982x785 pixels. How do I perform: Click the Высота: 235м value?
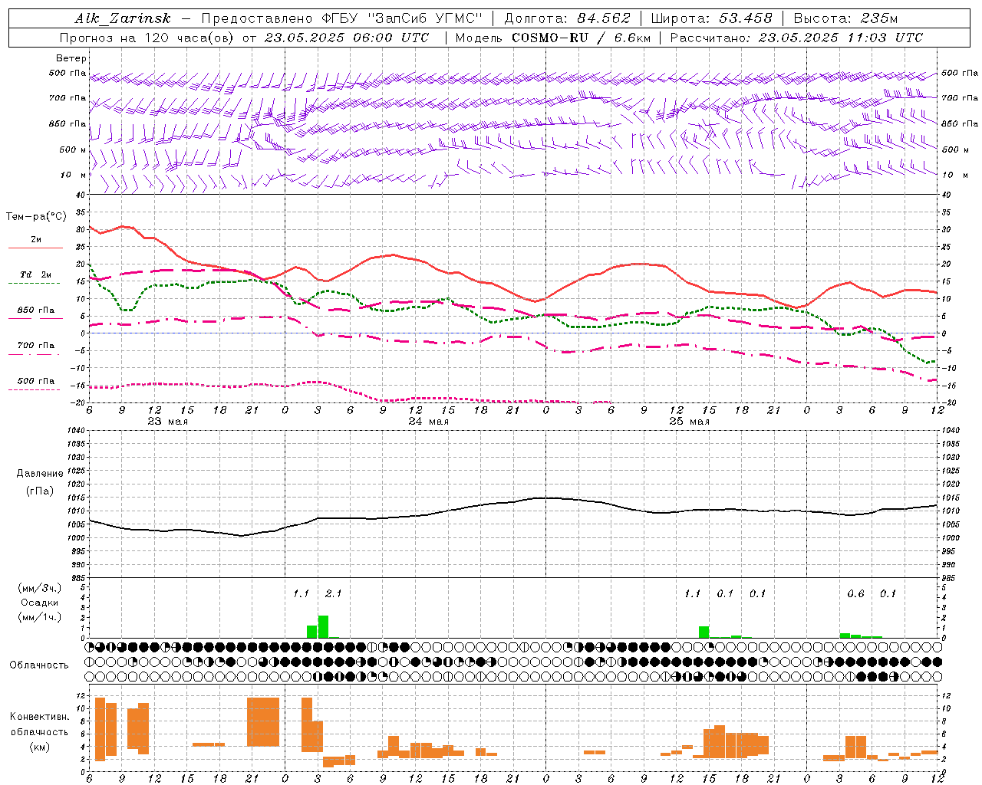coord(845,18)
